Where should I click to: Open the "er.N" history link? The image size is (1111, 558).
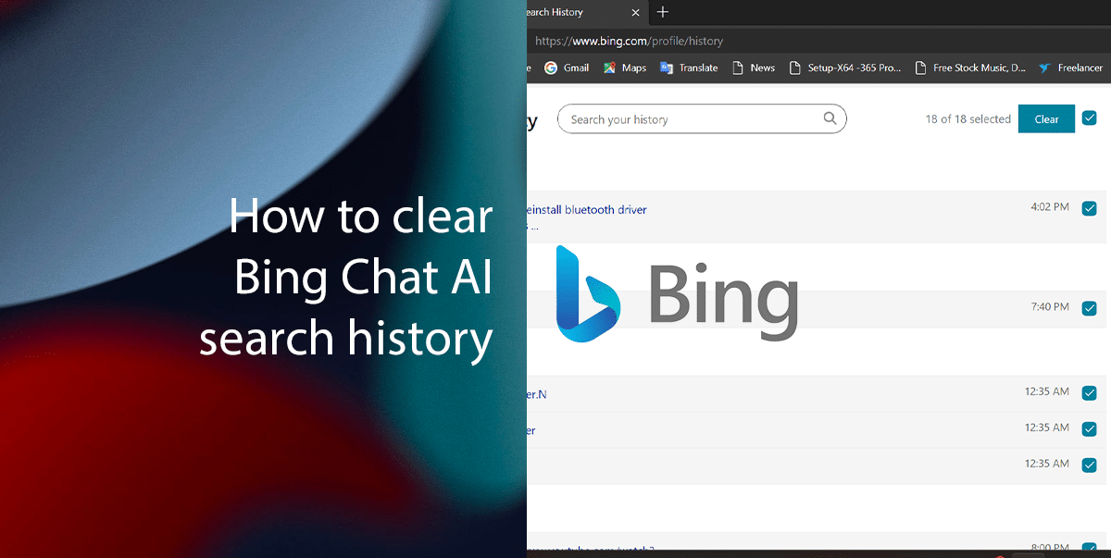pos(537,394)
